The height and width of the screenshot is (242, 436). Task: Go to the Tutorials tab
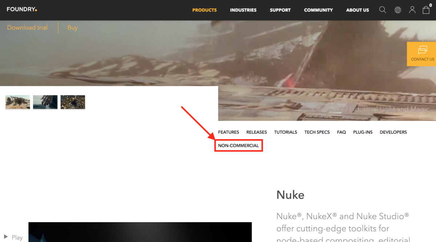286,132
